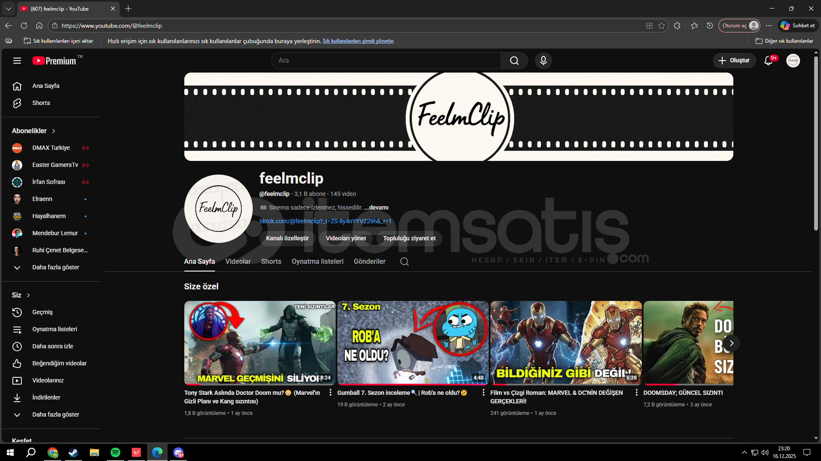Viewport: 821px width, 461px height.
Task: Open the notifications bell
Action: click(x=768, y=61)
